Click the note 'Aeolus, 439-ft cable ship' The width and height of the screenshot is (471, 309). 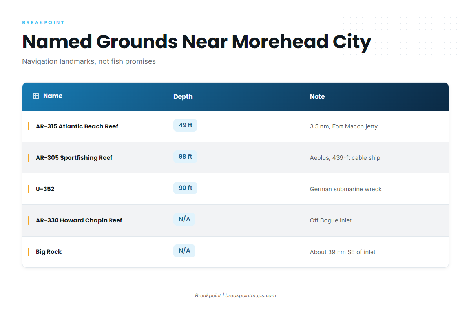click(345, 158)
